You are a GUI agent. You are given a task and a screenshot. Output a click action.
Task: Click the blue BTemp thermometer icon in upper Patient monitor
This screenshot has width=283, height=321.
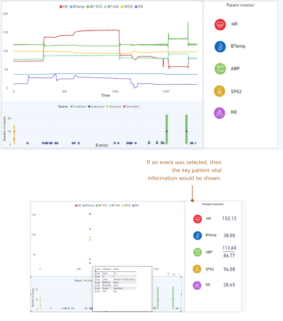point(220,46)
